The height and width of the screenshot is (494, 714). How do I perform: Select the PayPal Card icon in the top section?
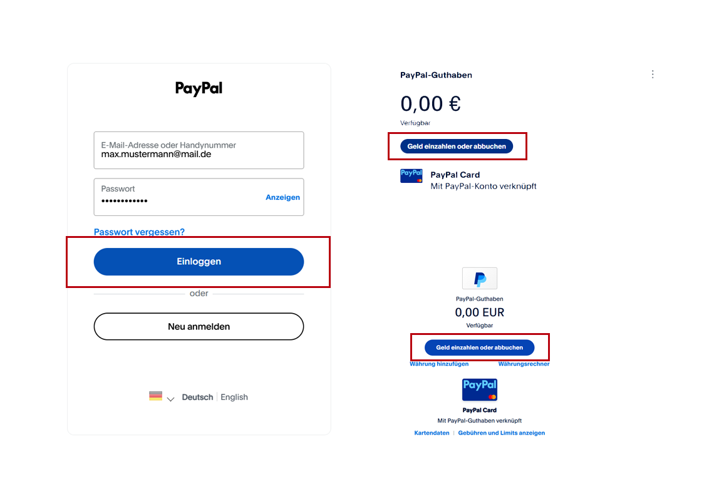coord(411,175)
